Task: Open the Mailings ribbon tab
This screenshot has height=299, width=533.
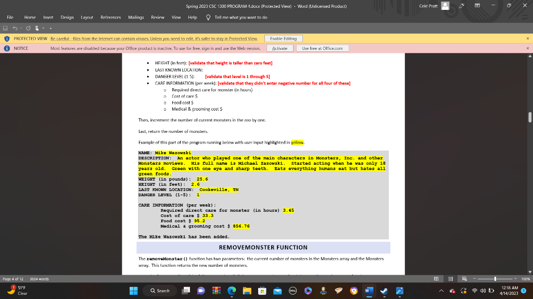Action: tap(136, 17)
